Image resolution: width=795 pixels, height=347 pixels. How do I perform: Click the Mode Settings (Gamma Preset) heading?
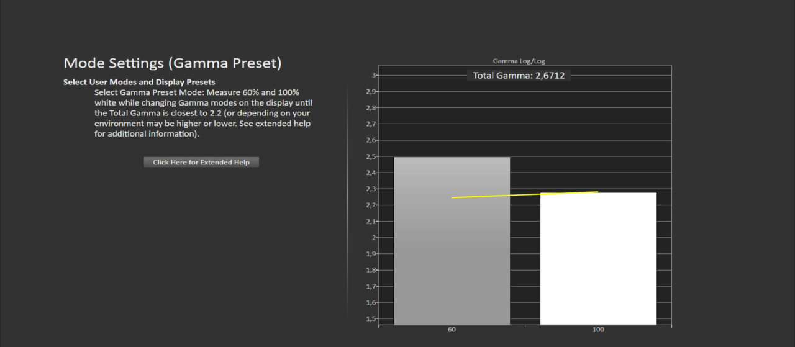tap(173, 63)
